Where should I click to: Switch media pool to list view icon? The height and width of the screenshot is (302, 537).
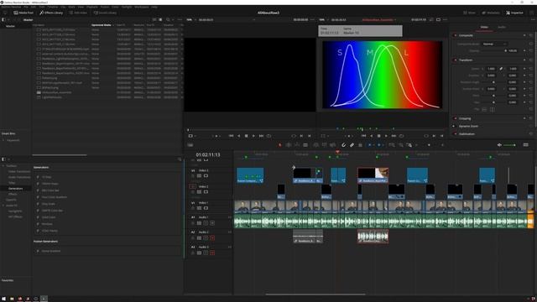coord(160,20)
